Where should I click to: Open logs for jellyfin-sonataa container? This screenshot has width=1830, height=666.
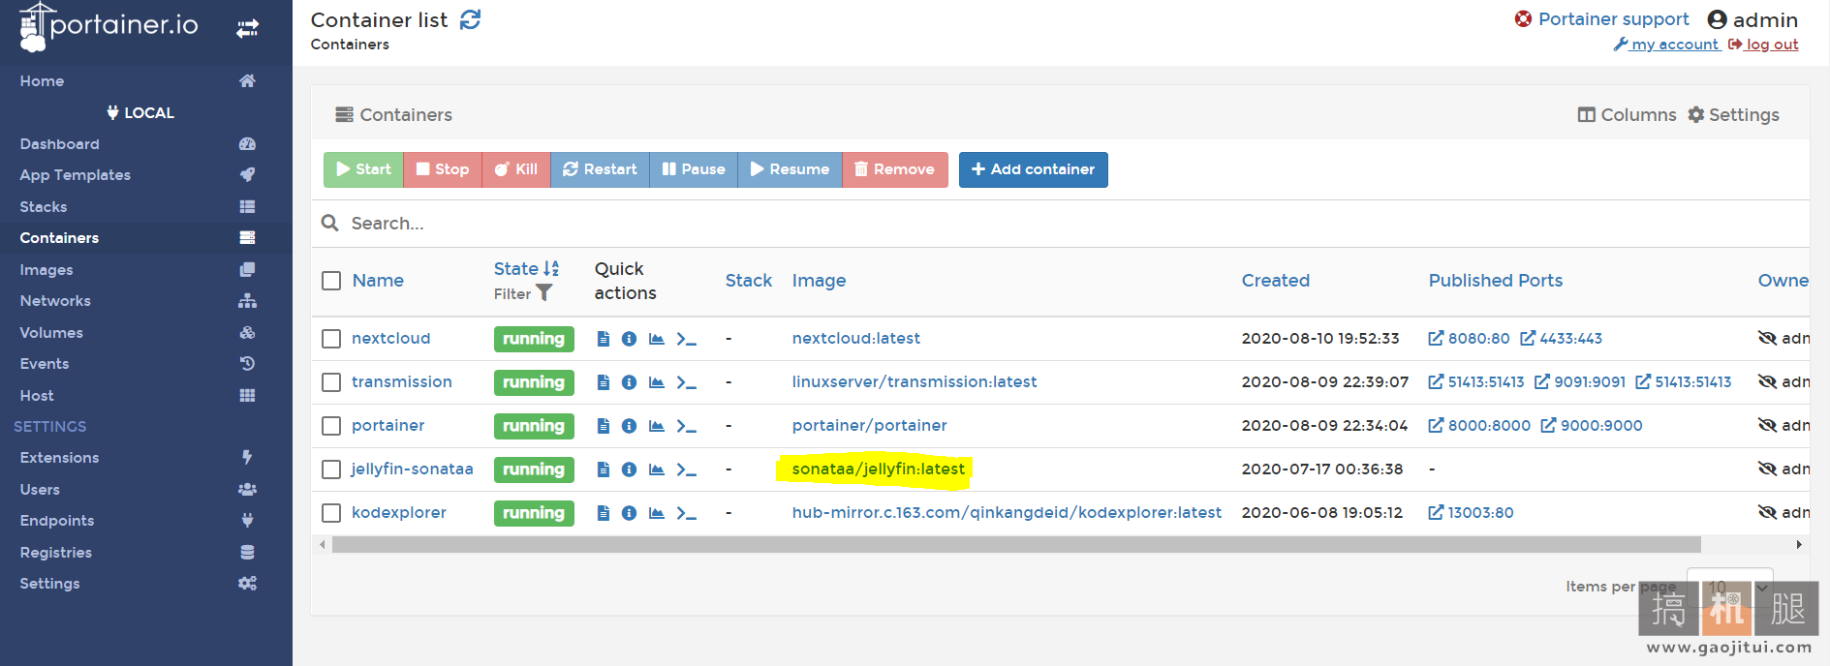coord(603,469)
